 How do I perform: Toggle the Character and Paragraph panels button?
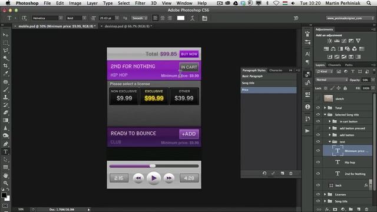click(204, 18)
